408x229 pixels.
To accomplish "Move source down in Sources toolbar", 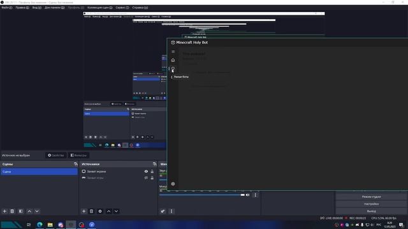I will pyautogui.click(x=116, y=211).
